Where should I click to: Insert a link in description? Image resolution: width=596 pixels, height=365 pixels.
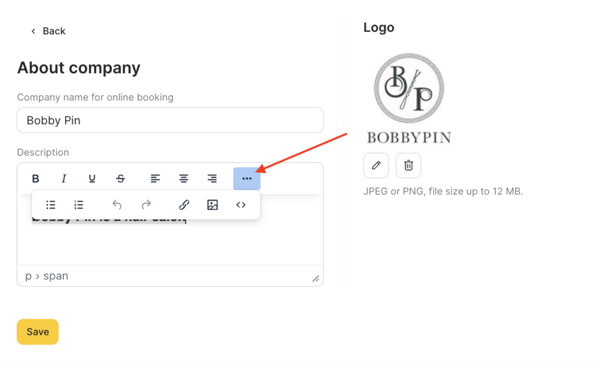[184, 205]
